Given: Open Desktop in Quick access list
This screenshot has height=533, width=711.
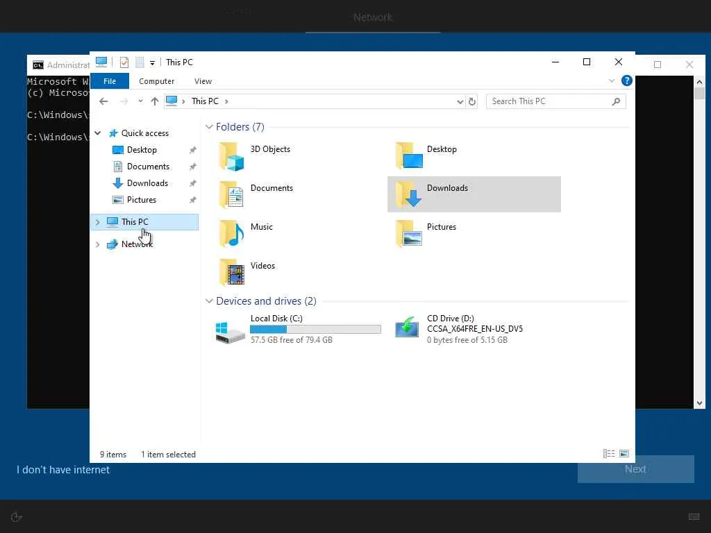Looking at the screenshot, I should click(142, 150).
